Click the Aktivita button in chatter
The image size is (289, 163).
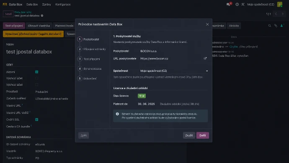click(234, 26)
